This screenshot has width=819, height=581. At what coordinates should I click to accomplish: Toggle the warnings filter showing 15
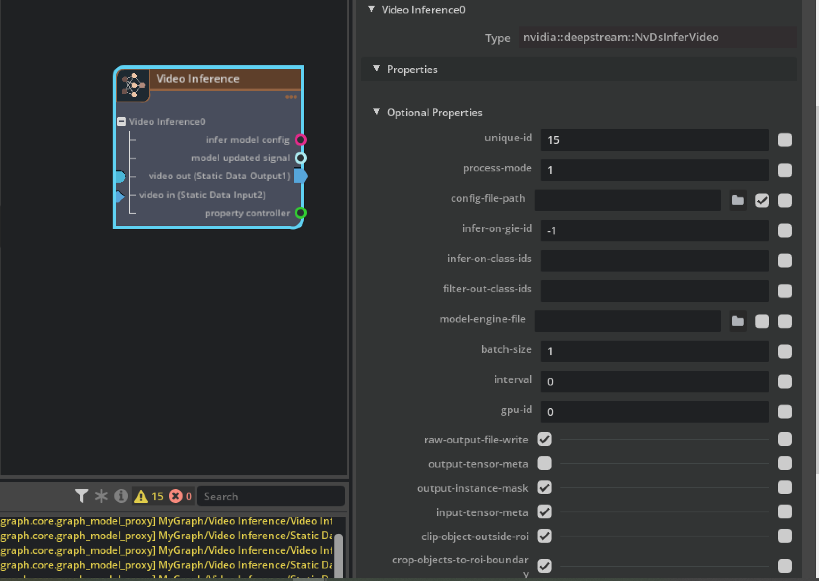tap(148, 496)
